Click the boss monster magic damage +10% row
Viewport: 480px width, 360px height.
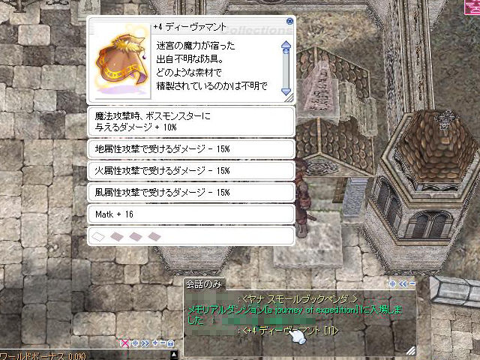click(x=191, y=121)
